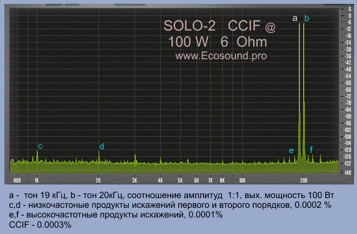This screenshot has width=357, height=234.
Task: Click the '100 W 6 Ohm' title line
Action: (x=217, y=42)
